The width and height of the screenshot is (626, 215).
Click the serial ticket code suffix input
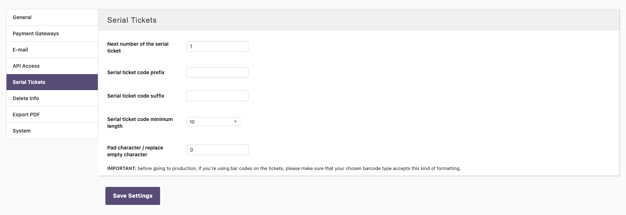coord(217,96)
